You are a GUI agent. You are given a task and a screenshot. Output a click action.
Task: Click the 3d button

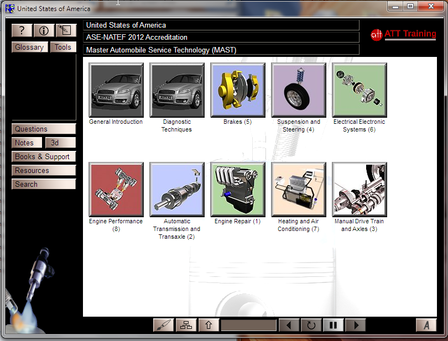click(x=61, y=143)
